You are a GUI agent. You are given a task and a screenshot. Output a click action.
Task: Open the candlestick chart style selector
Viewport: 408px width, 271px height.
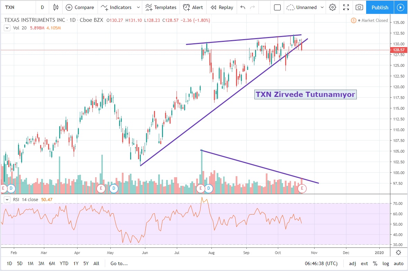pyautogui.click(x=56, y=7)
